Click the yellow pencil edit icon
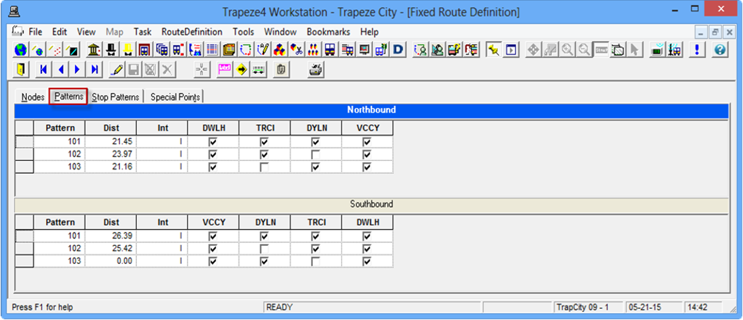The height and width of the screenshot is (320, 743). click(117, 70)
